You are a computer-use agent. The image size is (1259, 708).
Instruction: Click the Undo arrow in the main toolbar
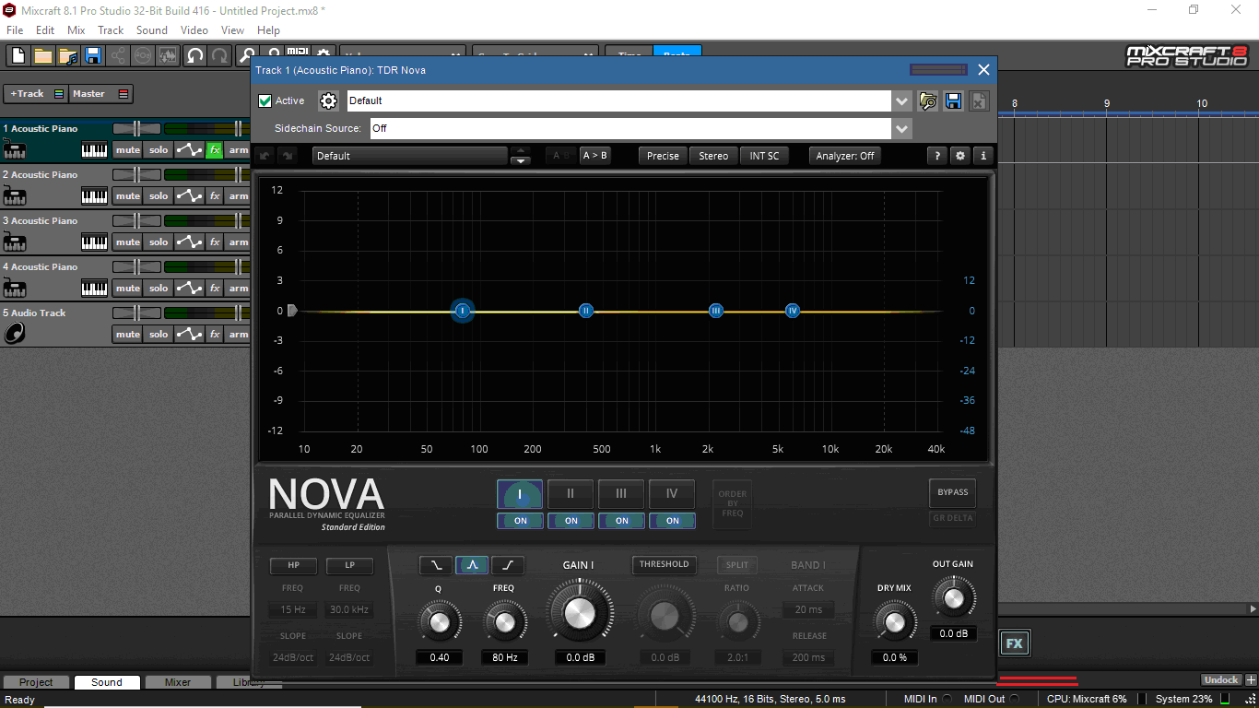click(x=194, y=55)
